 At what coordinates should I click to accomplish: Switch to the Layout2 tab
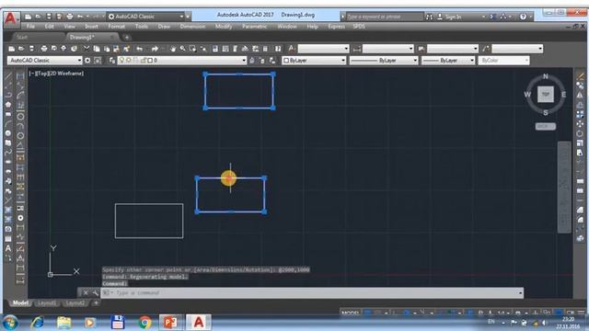75,302
